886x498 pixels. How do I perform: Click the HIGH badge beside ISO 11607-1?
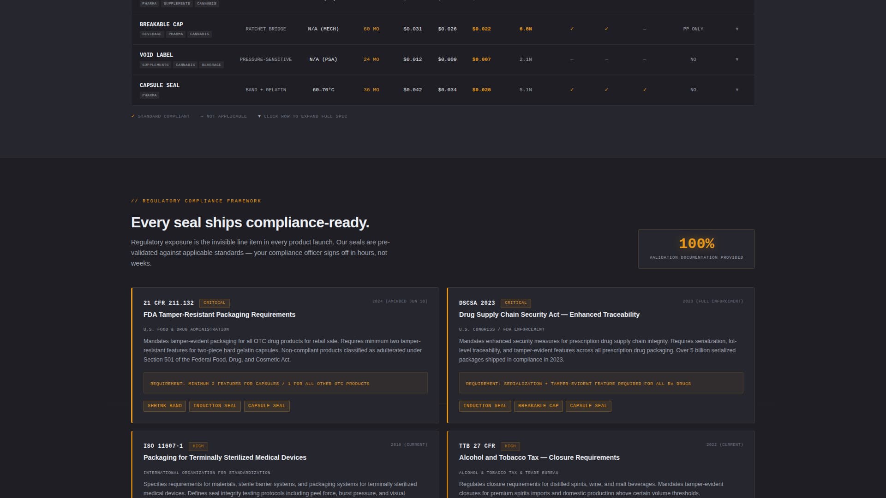[x=198, y=446]
